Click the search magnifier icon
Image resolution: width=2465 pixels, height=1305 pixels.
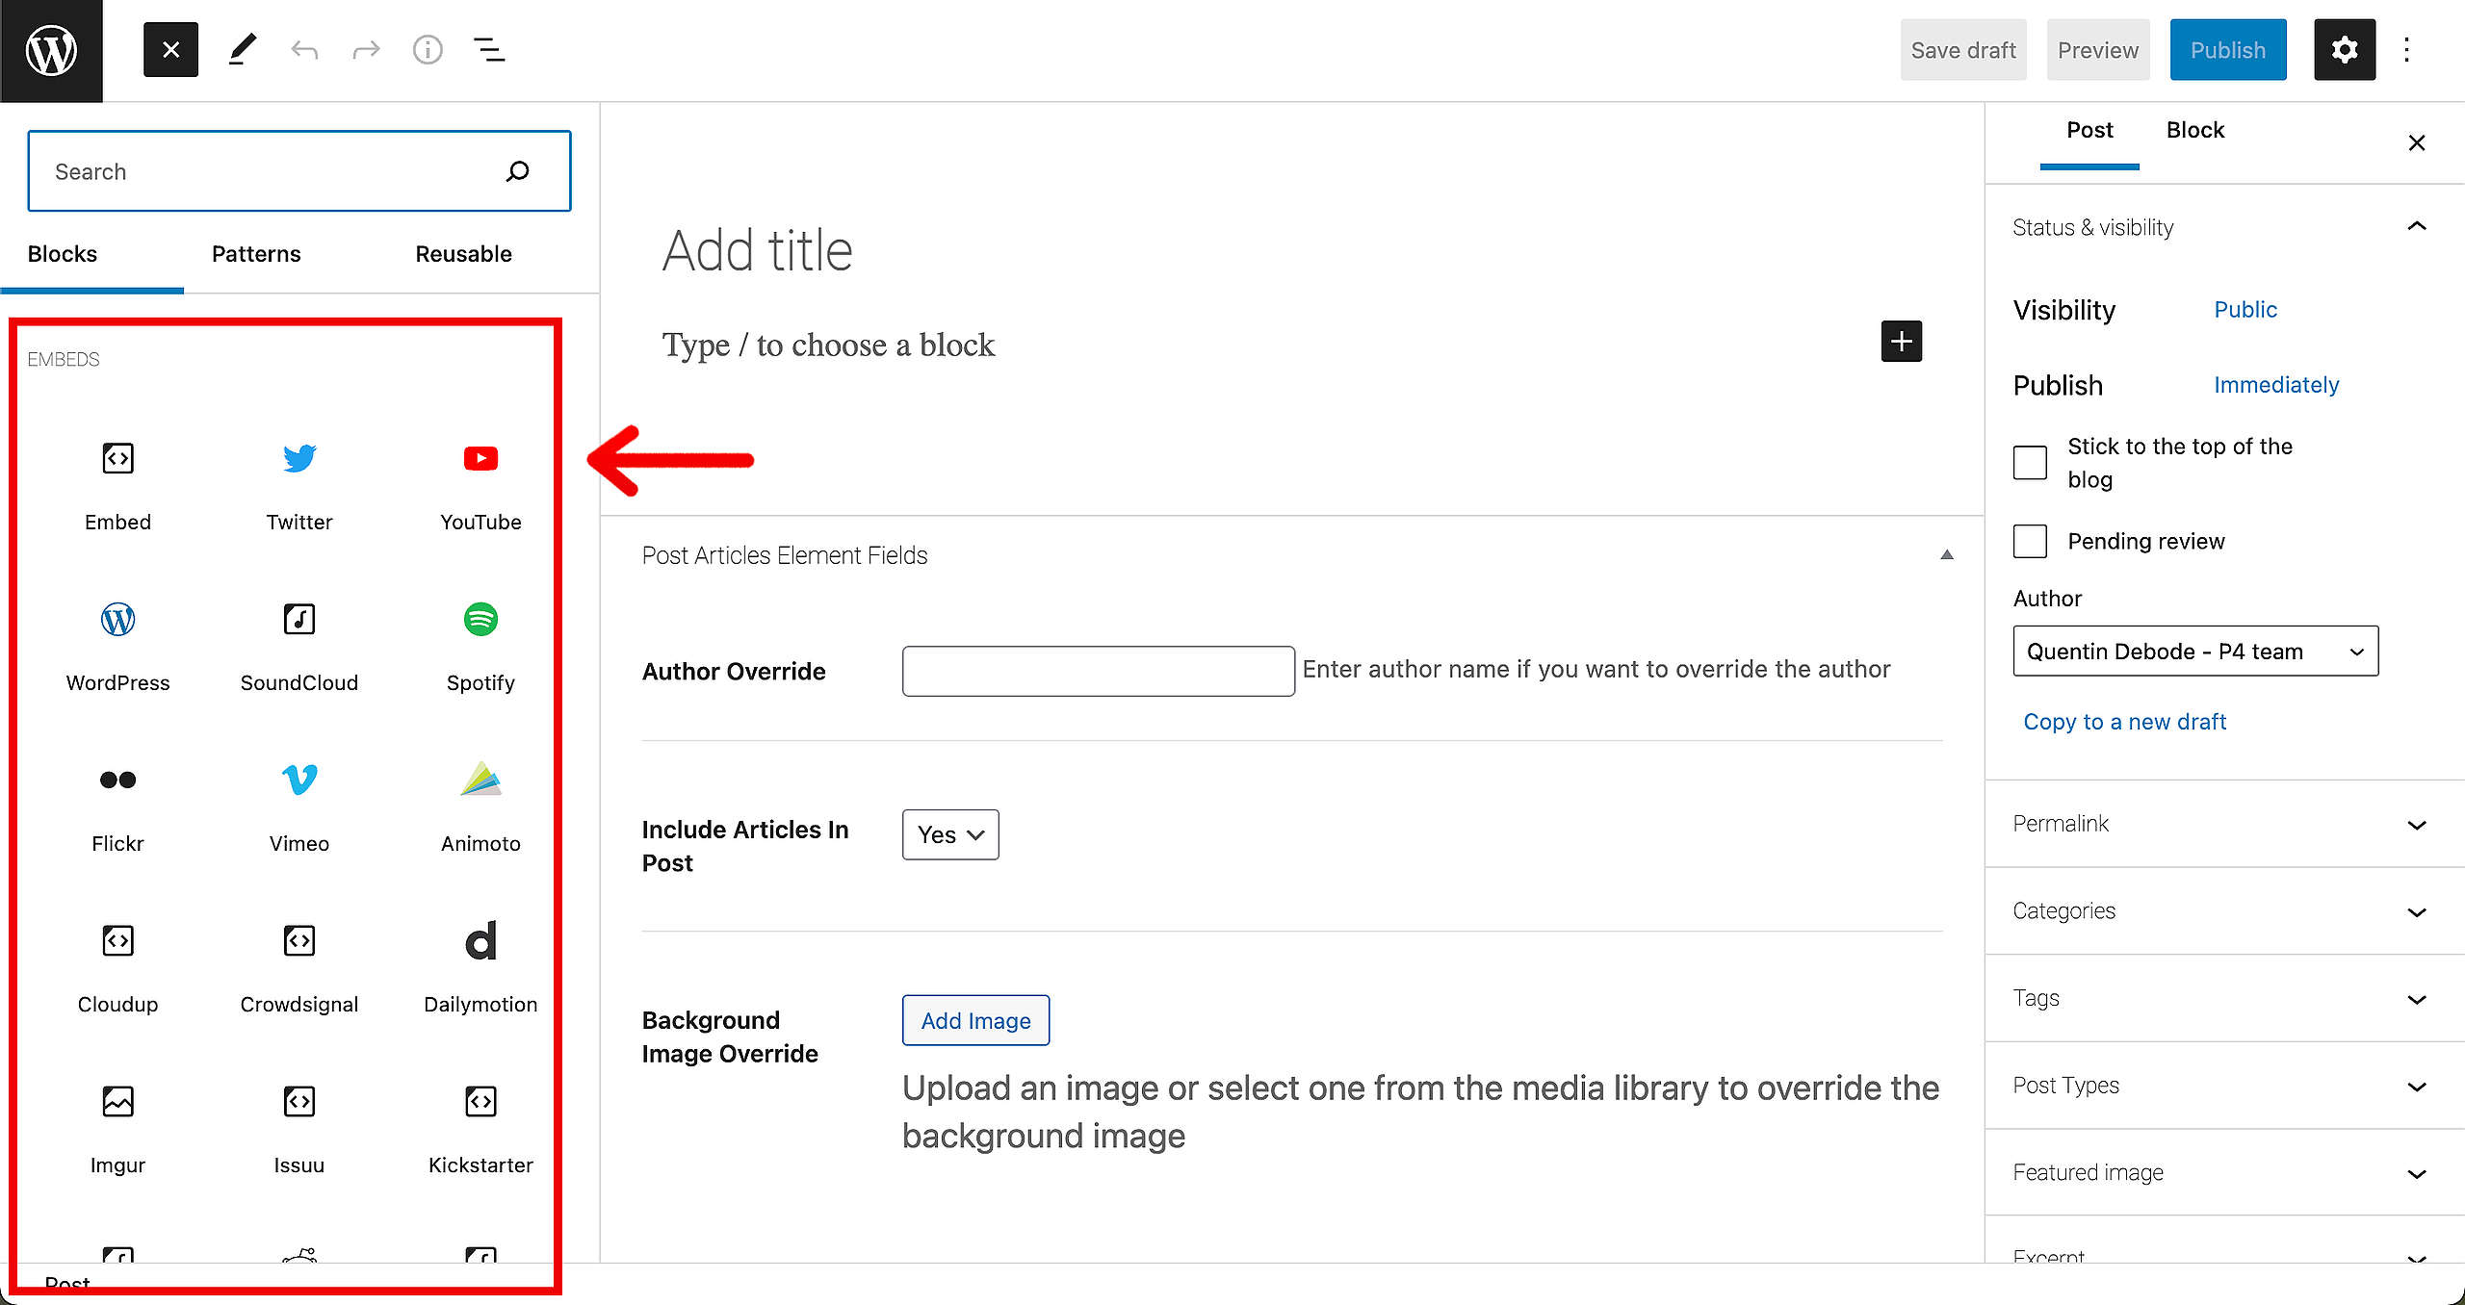click(x=518, y=171)
